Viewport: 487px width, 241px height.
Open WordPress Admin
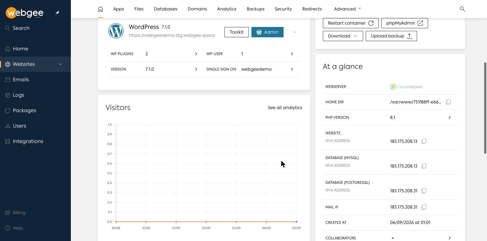pos(267,32)
